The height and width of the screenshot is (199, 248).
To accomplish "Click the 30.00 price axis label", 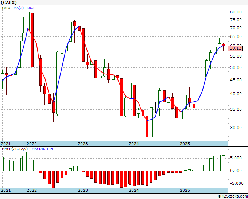I will (236, 128).
